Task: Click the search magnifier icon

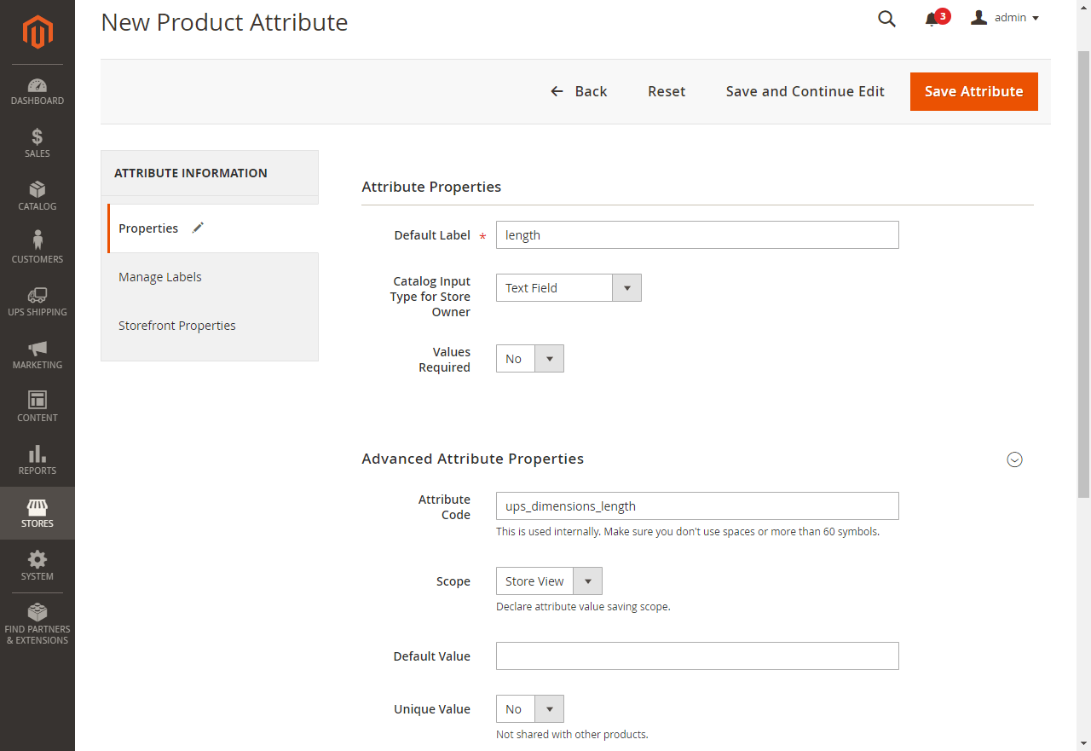Action: coord(886,18)
